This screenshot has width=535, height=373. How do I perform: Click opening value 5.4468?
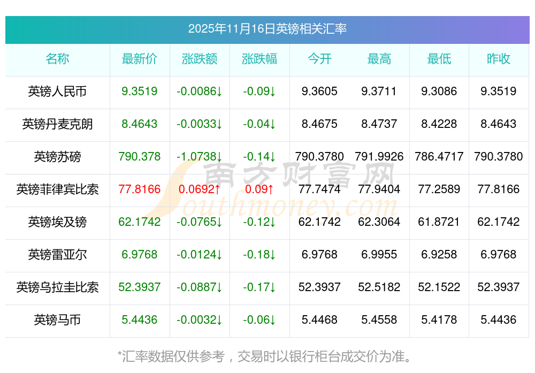pos(319,320)
